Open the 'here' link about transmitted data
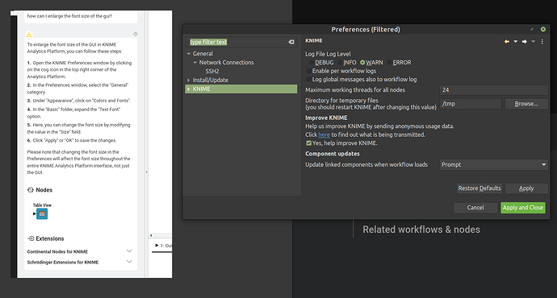 coord(324,135)
